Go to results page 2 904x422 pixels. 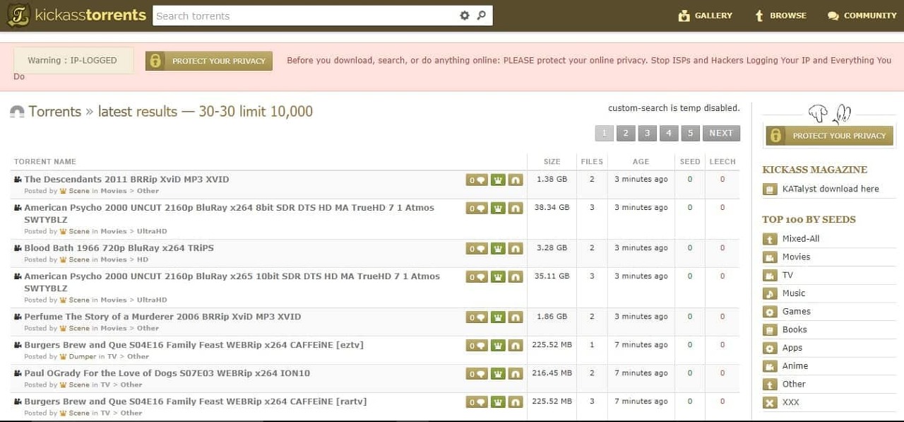(x=626, y=133)
